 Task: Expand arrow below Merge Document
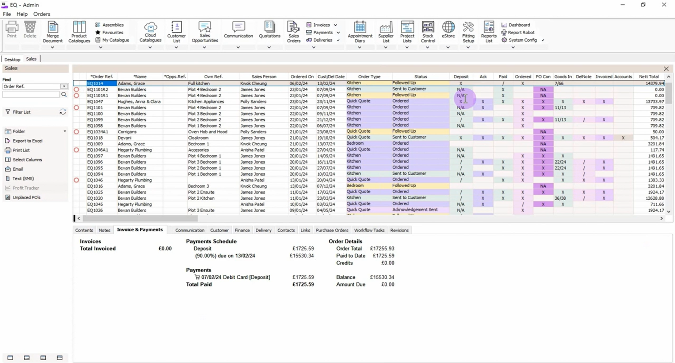(x=52, y=47)
